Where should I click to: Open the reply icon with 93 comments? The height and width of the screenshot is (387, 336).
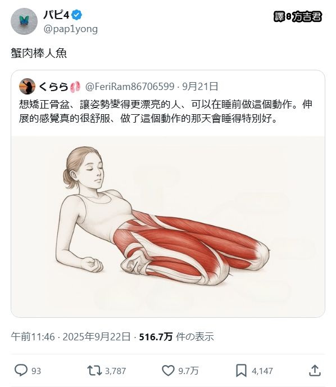coord(21,371)
